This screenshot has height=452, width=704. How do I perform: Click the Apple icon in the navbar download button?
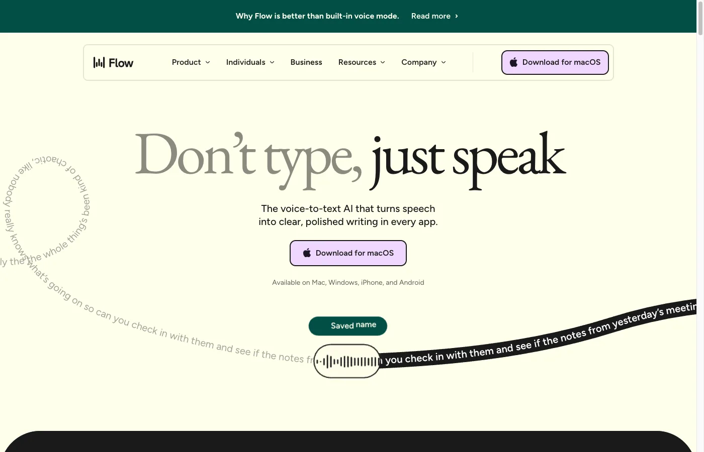[513, 62]
